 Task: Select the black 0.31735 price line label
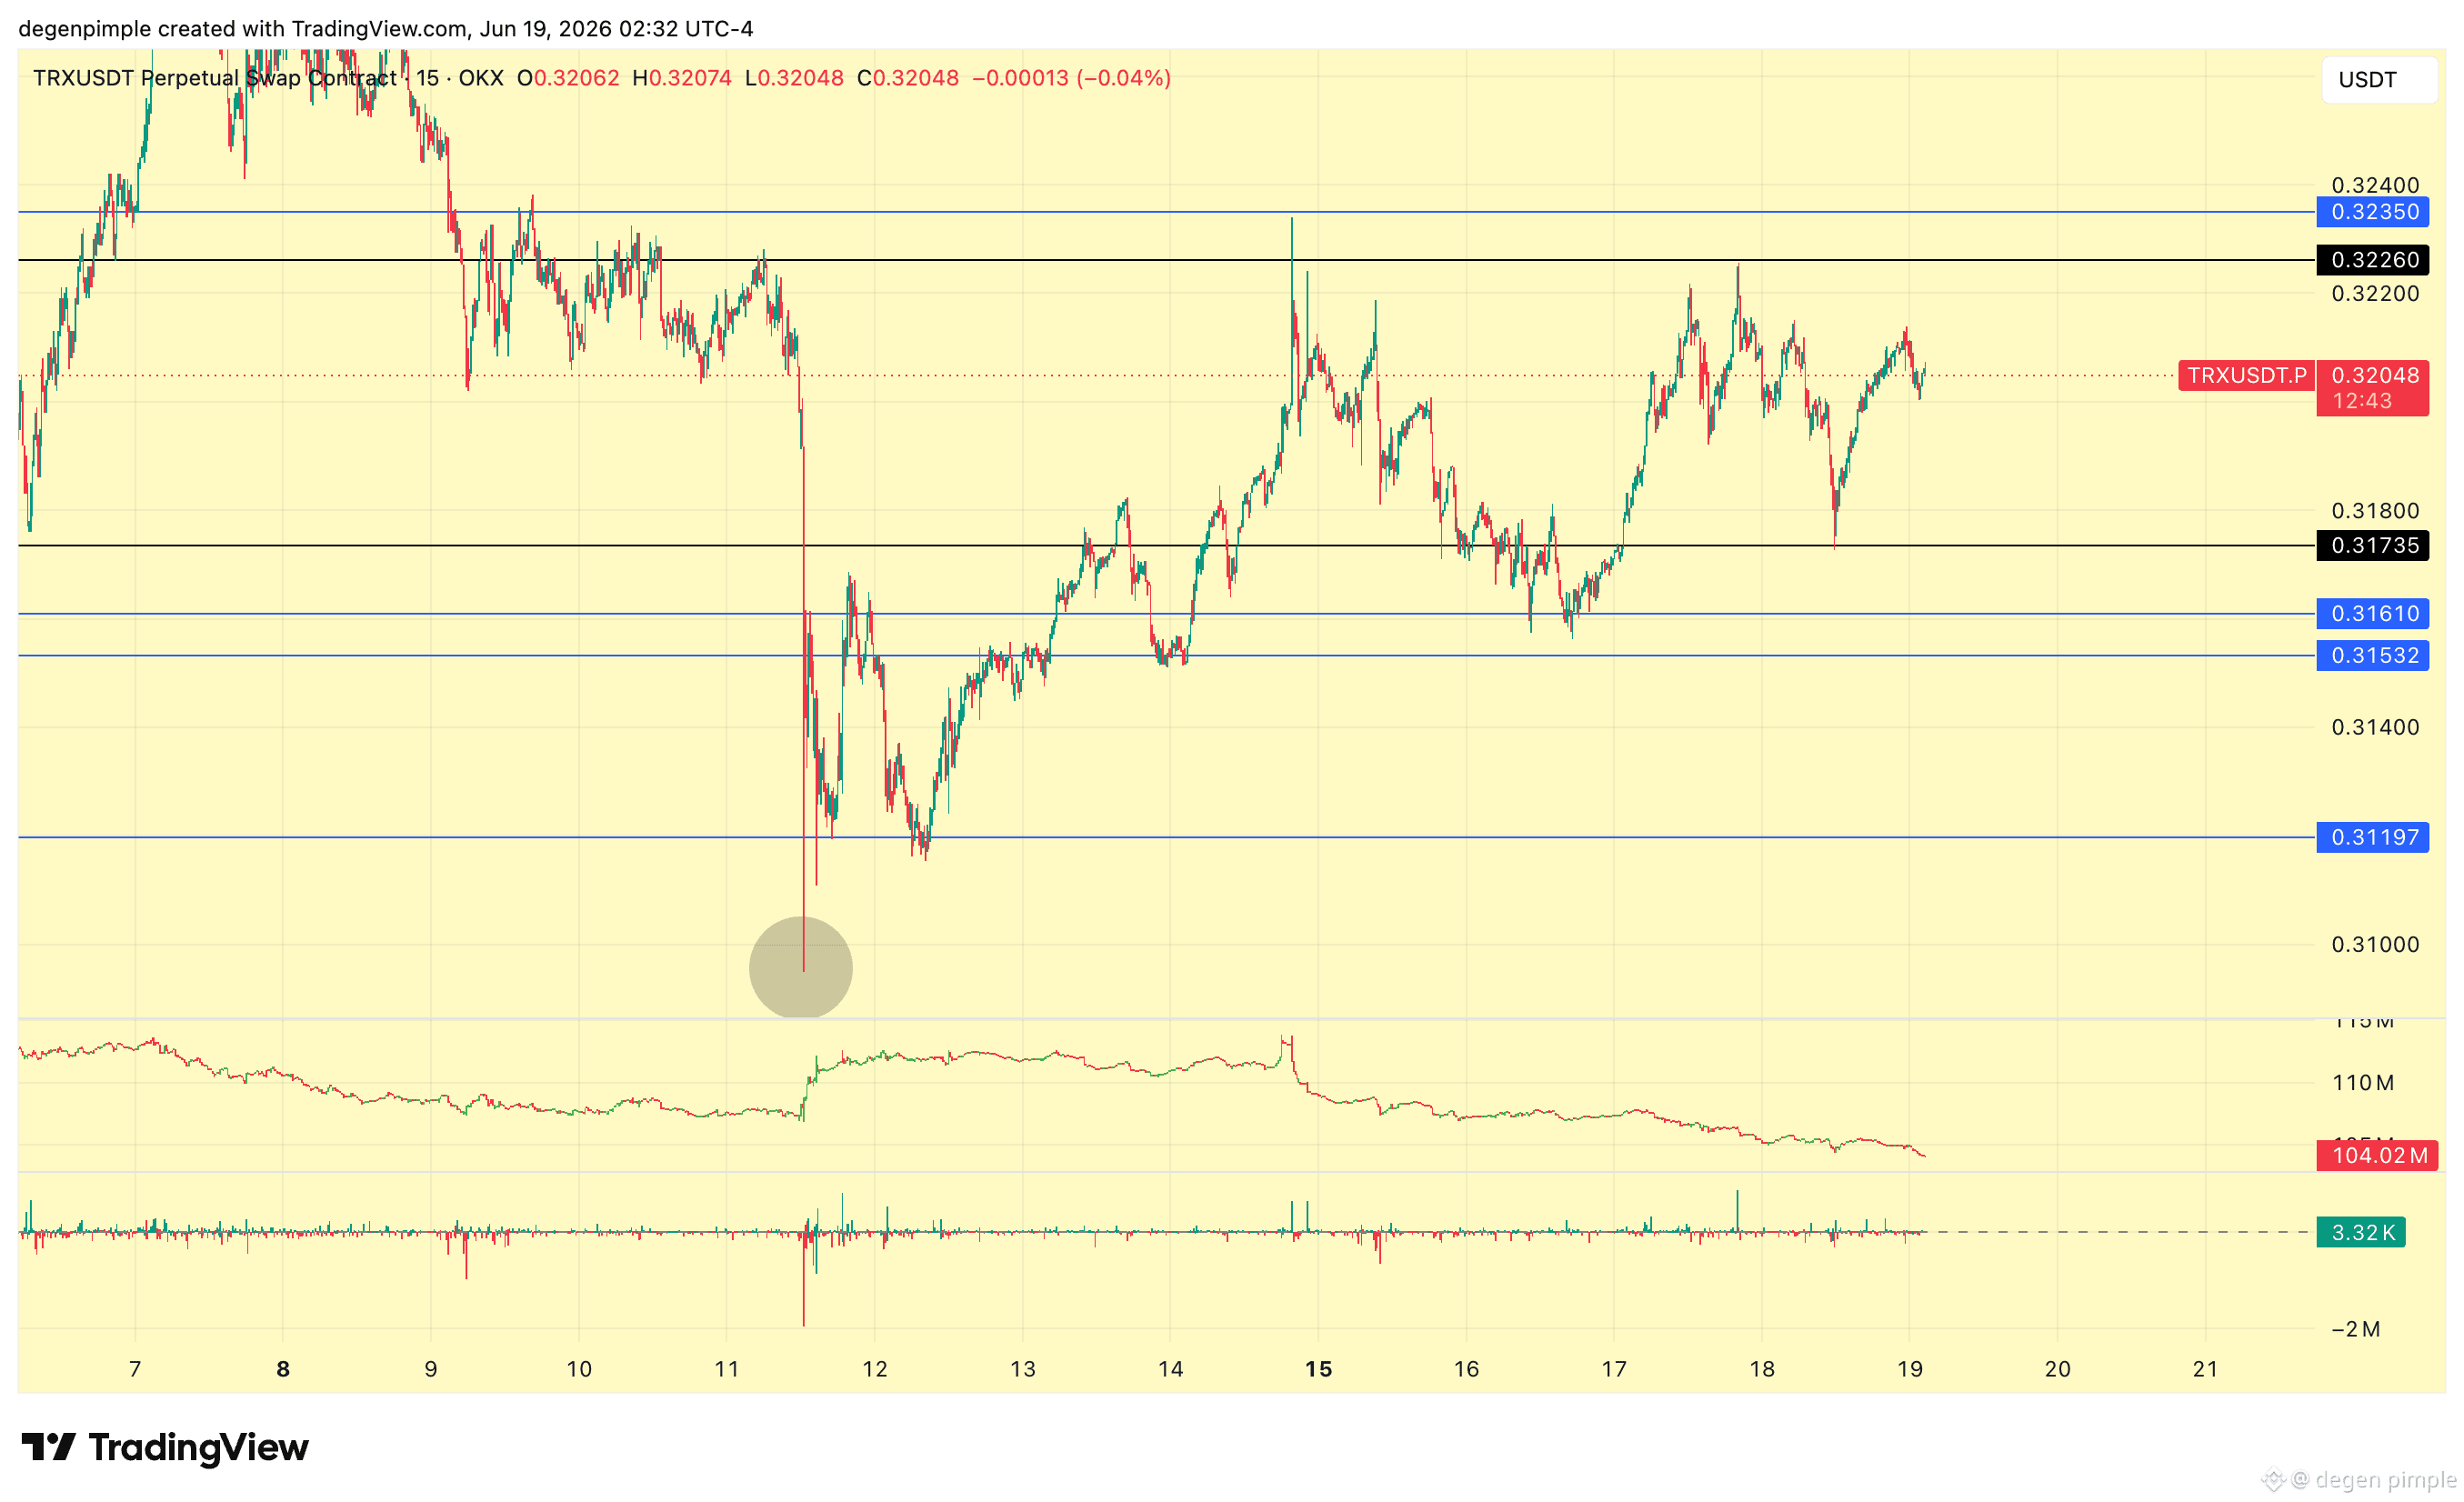click(x=2372, y=546)
